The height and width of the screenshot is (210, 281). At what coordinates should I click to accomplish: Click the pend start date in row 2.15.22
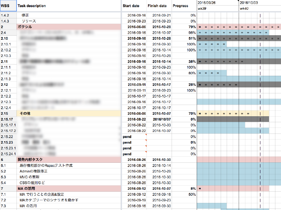[x=127, y=136]
